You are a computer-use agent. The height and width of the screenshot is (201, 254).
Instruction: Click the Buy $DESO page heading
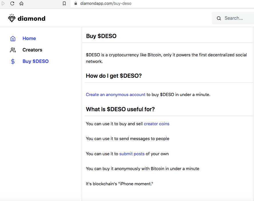(x=101, y=36)
